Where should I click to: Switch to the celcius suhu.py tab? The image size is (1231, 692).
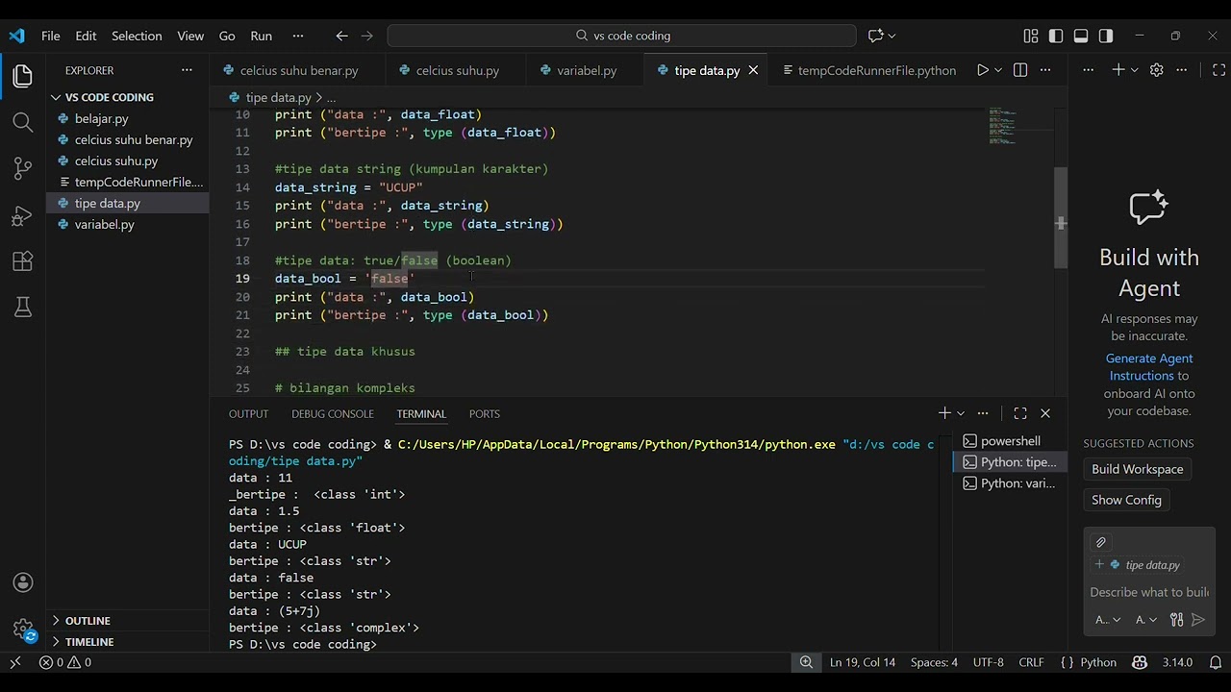[x=457, y=70]
